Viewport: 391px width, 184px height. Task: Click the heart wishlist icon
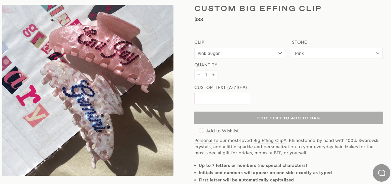(x=201, y=131)
